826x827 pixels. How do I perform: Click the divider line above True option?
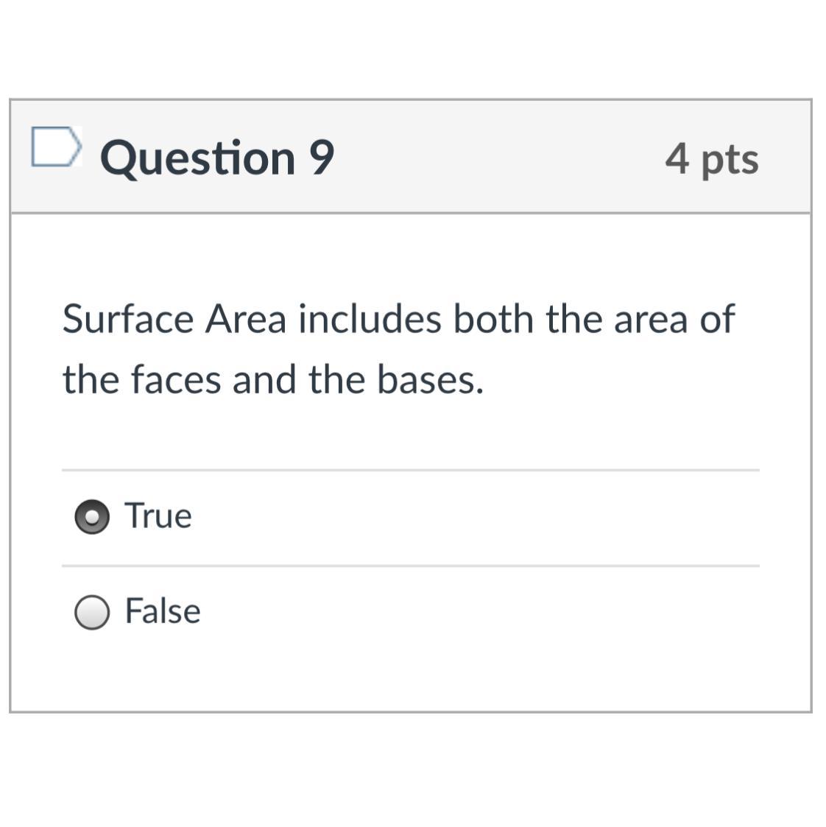coord(410,470)
